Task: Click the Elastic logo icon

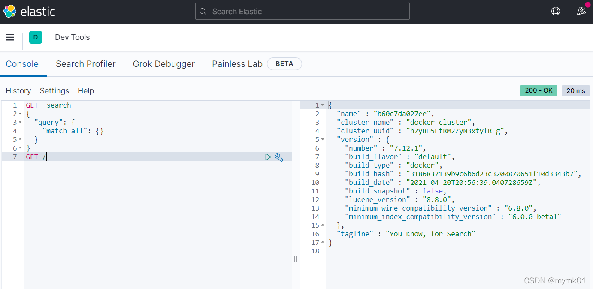Action: 10,12
